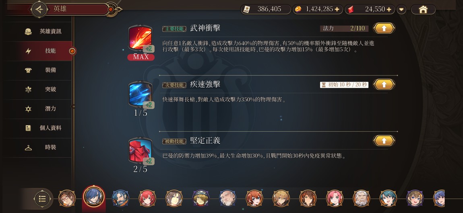Select the white-bearded elder hero portrait
Image resolution: width=463 pixels, height=213 pixels.
tap(362, 198)
